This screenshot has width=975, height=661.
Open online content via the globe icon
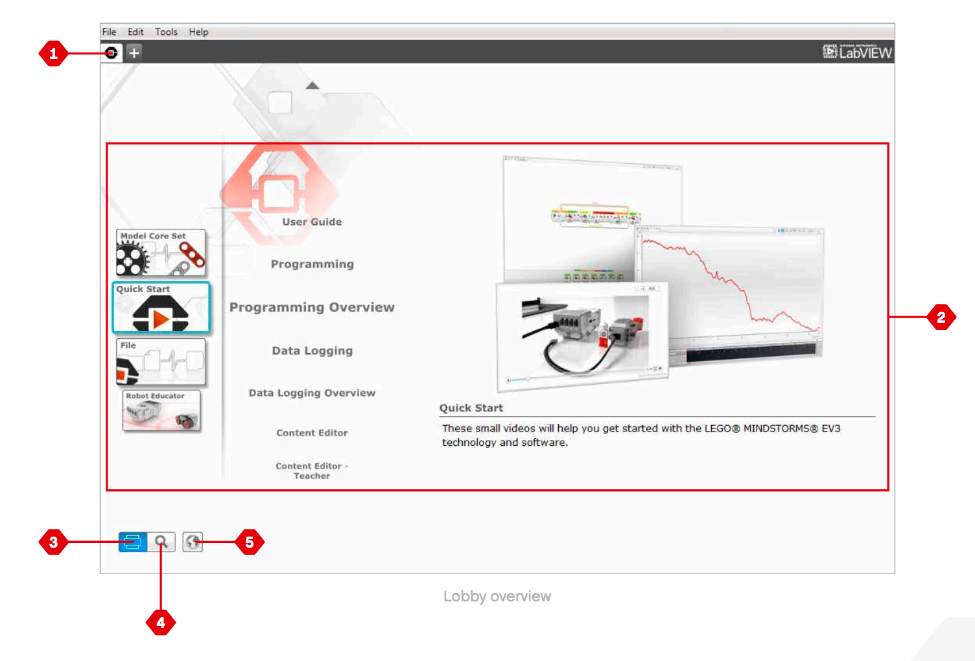point(192,542)
